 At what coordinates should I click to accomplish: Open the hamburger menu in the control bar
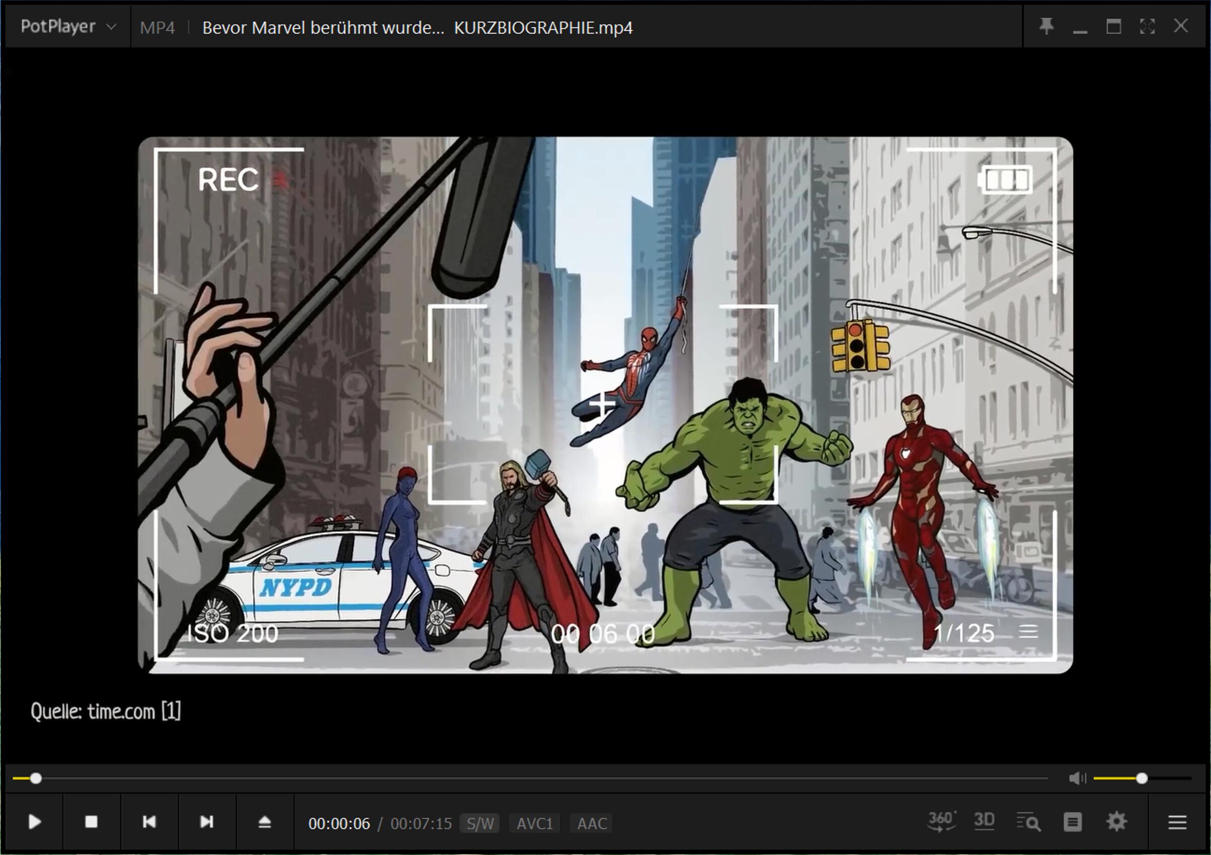point(1177,822)
